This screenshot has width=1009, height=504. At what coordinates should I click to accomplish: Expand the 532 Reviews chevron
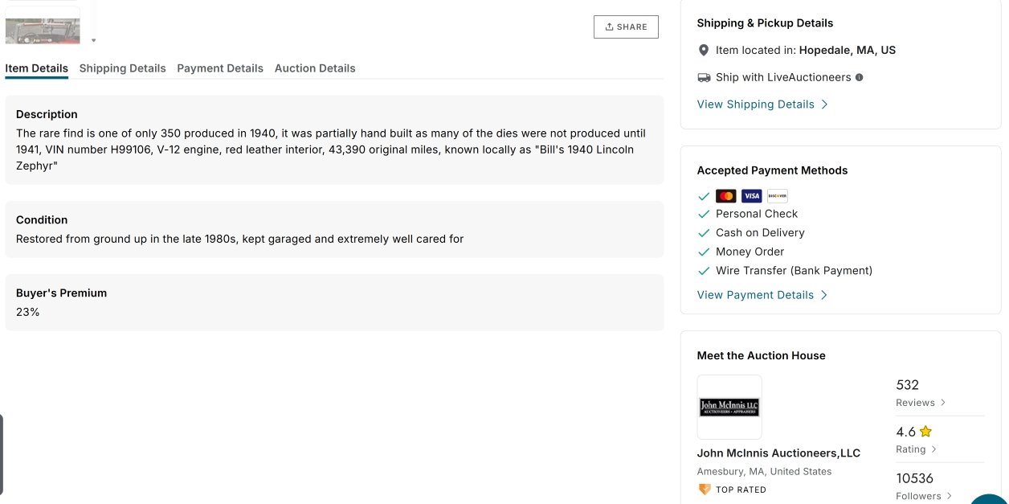[943, 403]
